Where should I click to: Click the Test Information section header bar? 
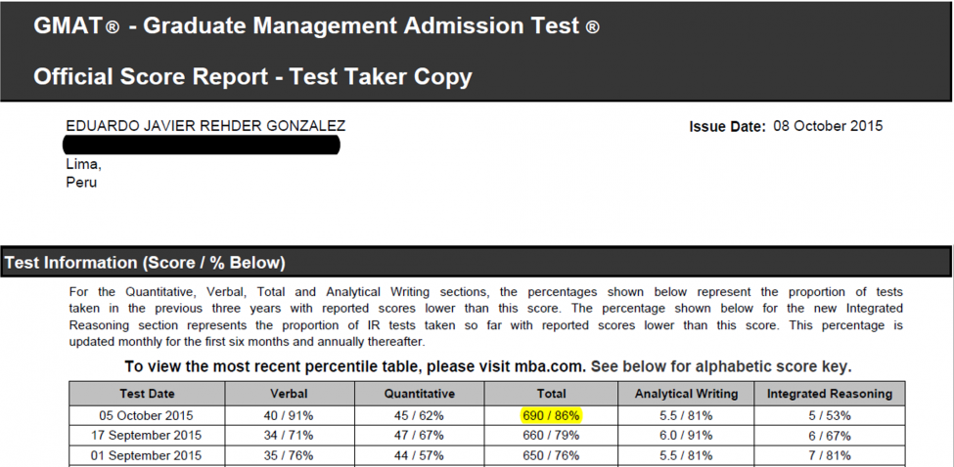[x=476, y=263]
